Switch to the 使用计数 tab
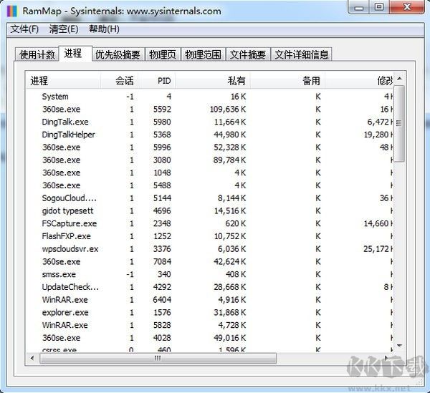Image resolution: width=430 pixels, height=393 pixels. point(37,54)
